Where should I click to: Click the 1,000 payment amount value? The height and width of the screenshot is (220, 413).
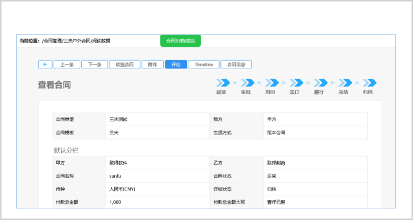115,202
